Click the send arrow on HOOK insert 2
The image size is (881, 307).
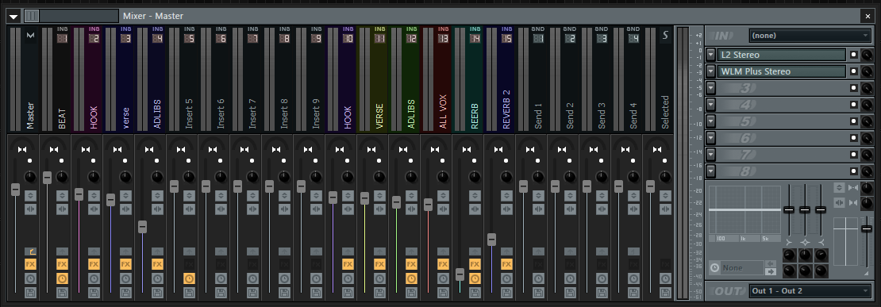[94, 251]
